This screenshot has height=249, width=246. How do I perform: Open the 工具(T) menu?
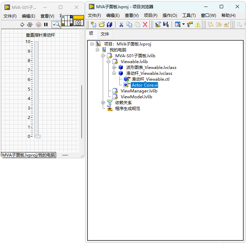(189, 16)
